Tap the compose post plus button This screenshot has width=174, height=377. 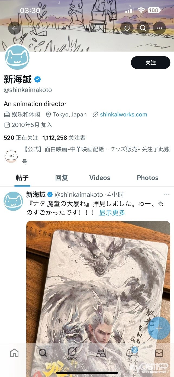(159, 328)
